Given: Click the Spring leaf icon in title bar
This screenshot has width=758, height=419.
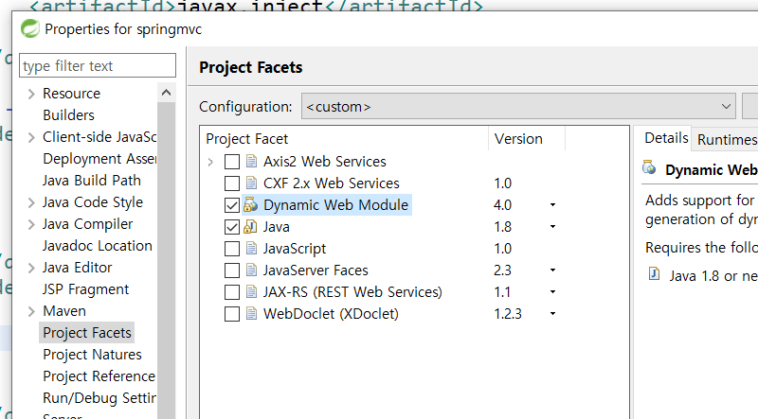Looking at the screenshot, I should (30, 29).
